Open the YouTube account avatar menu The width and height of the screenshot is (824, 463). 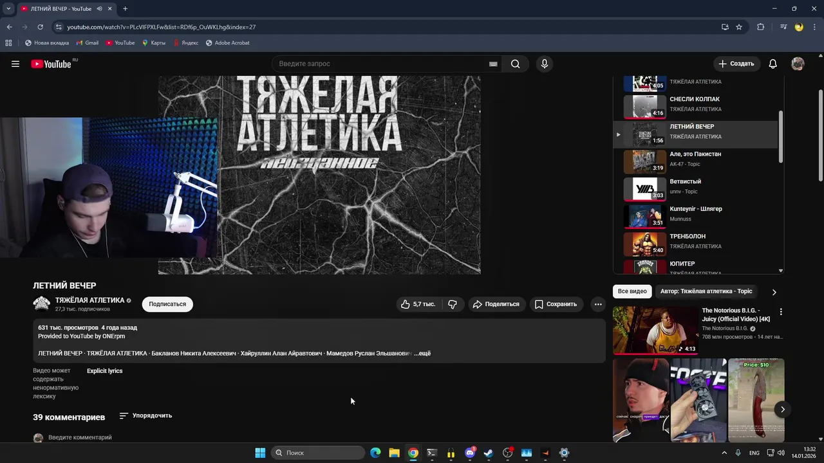[x=798, y=64]
